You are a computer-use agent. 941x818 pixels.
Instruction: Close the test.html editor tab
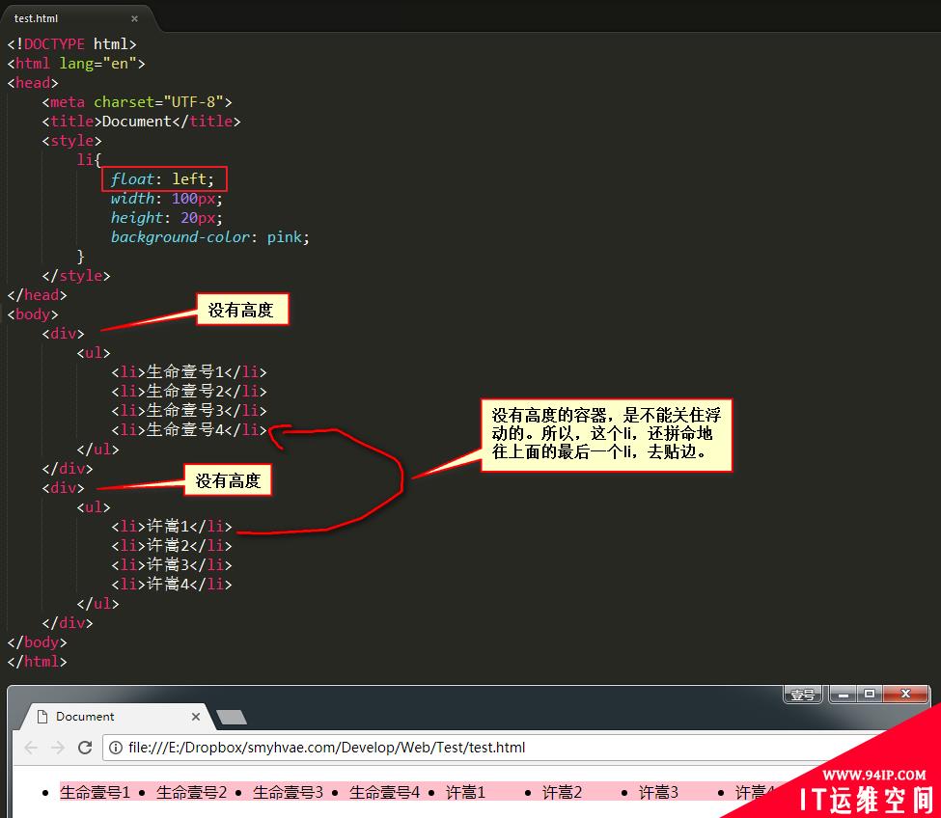click(x=134, y=18)
